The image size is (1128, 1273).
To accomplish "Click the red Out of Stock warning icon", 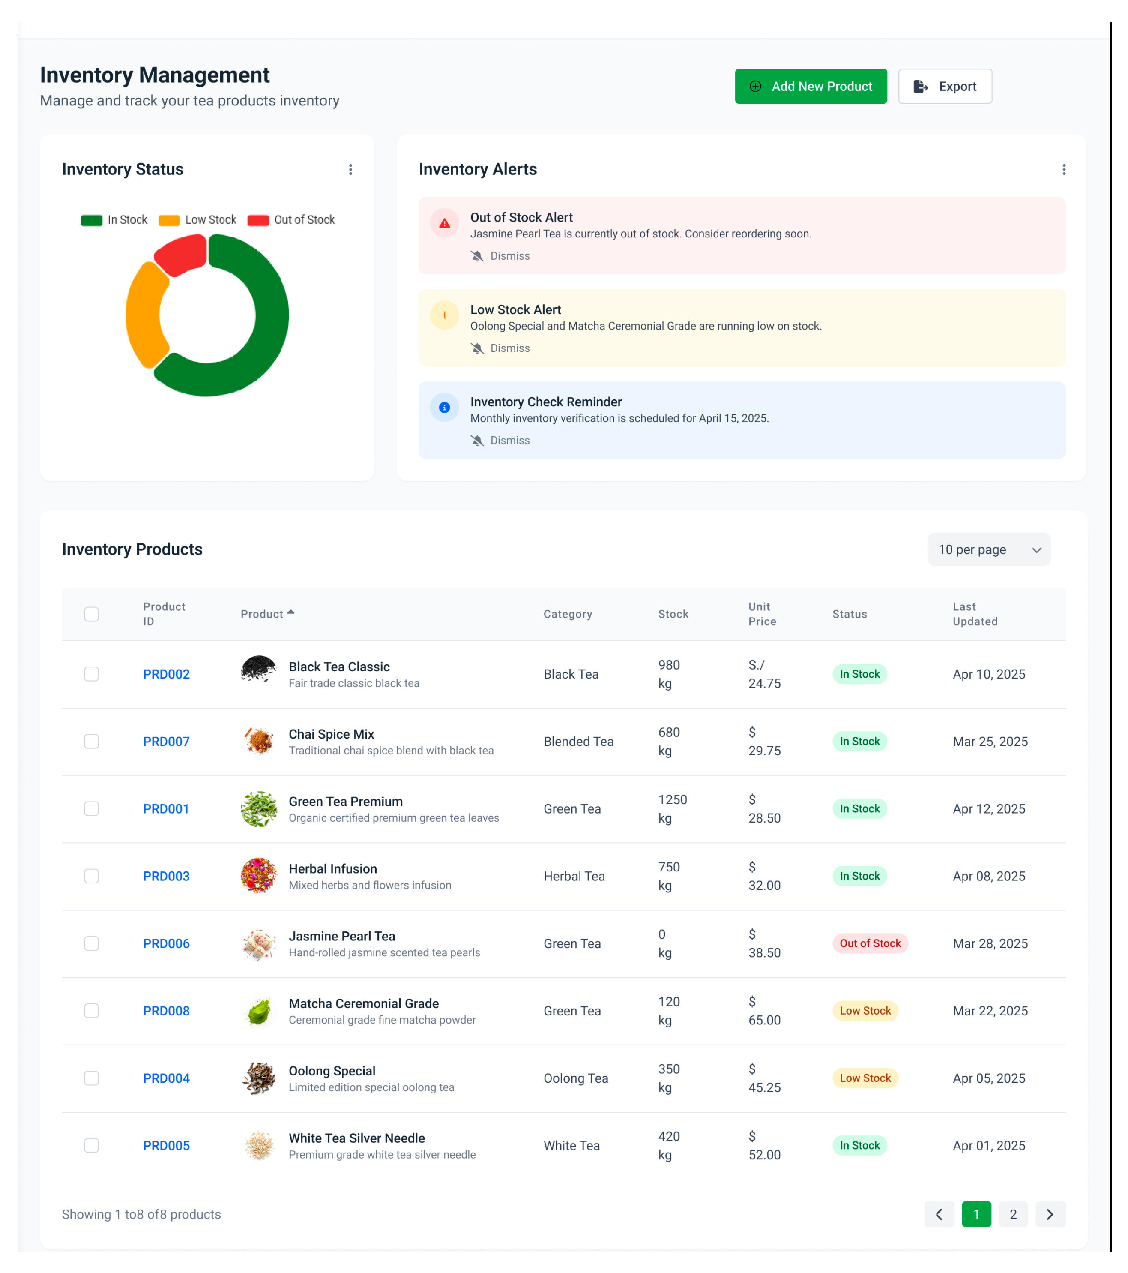I will point(445,223).
